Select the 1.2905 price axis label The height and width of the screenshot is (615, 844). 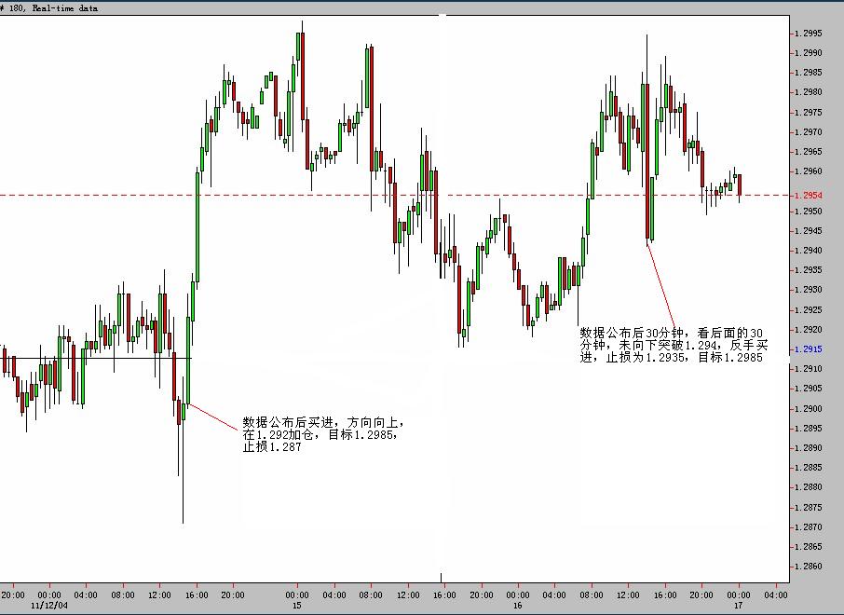pyautogui.click(x=809, y=389)
